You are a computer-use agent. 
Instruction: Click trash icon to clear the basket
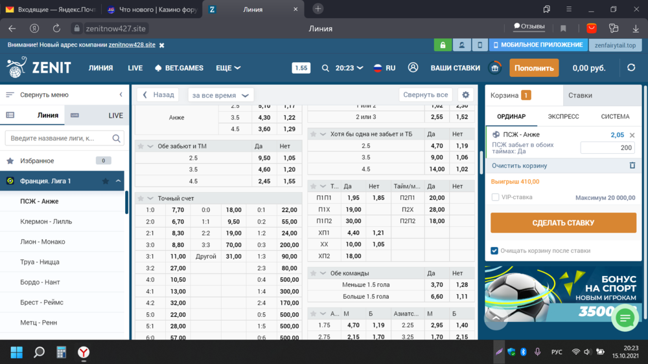tap(632, 166)
